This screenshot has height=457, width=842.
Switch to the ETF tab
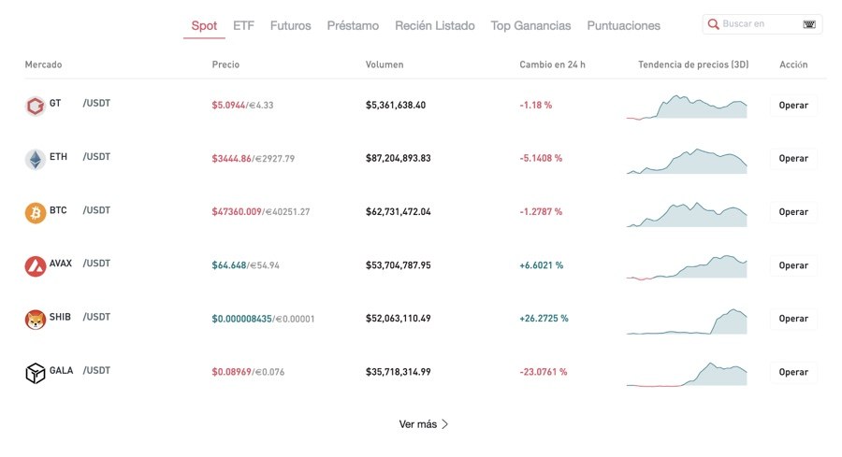pos(243,26)
